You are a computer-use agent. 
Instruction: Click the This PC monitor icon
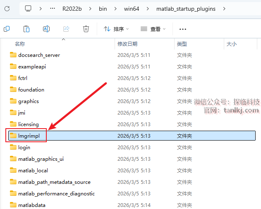(x=28, y=9)
